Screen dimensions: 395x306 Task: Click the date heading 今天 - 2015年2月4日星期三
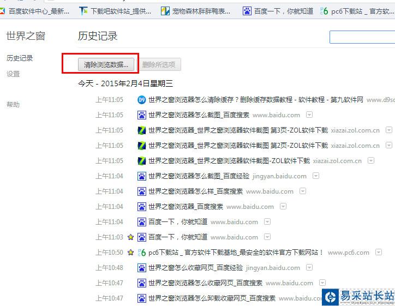(x=125, y=83)
